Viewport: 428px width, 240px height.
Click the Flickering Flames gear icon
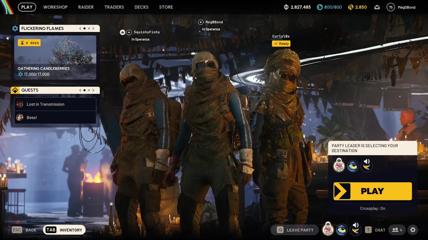coord(15,28)
